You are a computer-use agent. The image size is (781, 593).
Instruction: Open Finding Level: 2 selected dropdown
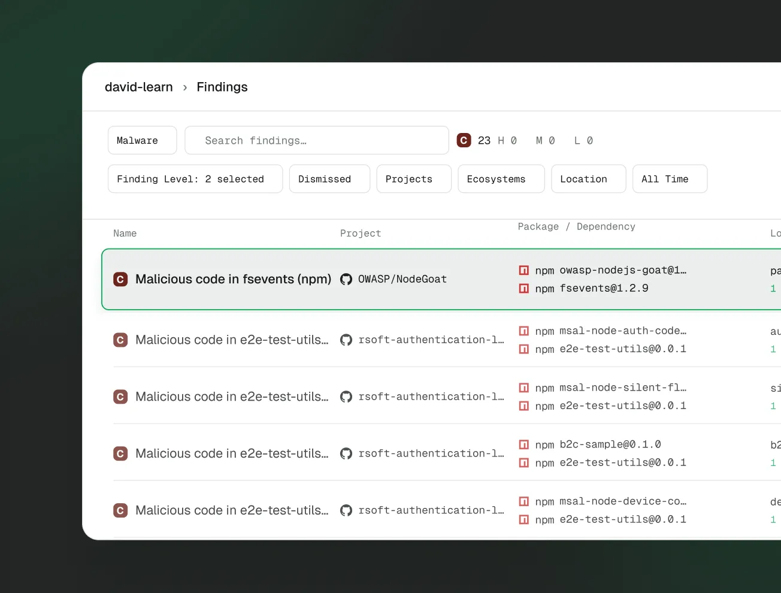click(x=195, y=179)
